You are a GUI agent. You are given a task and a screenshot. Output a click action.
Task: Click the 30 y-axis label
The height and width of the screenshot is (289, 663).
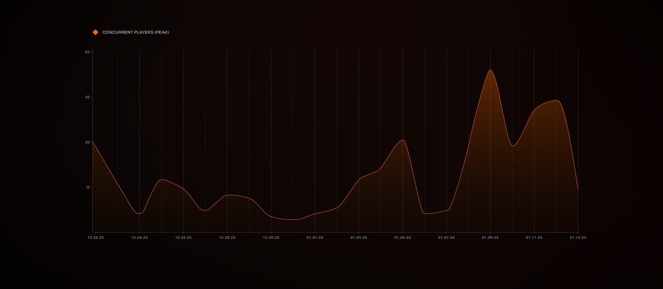coord(87,142)
